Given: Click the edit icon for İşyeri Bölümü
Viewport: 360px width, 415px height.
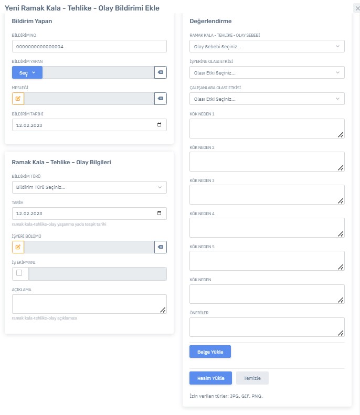Looking at the screenshot, I should [x=18, y=247].
